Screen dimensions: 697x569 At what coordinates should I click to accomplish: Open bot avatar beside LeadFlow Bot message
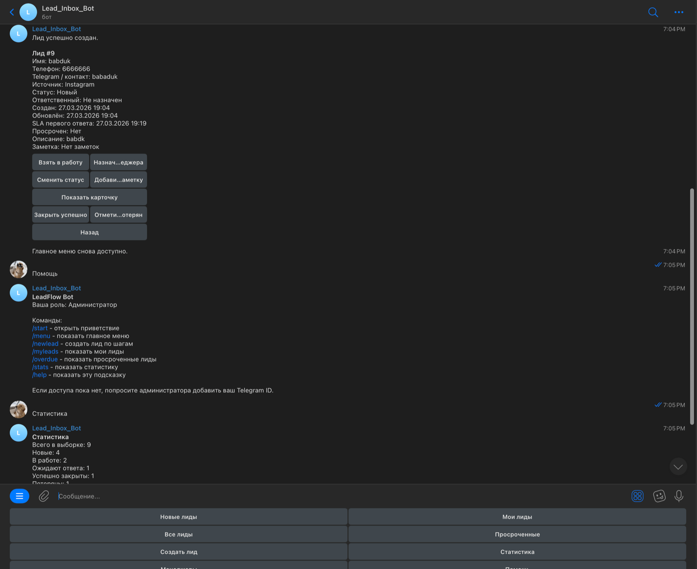point(19,293)
